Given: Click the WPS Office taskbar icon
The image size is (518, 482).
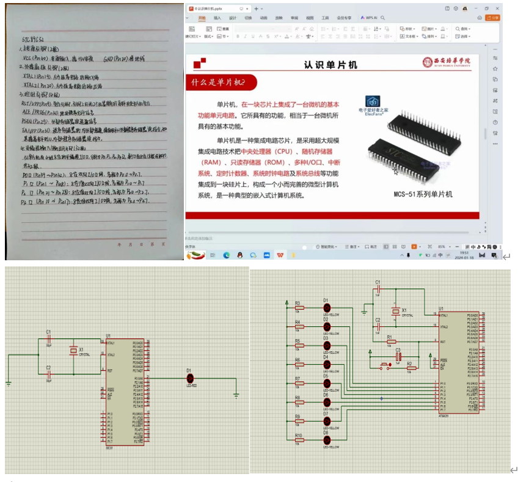Looking at the screenshot, I should pos(280,255).
